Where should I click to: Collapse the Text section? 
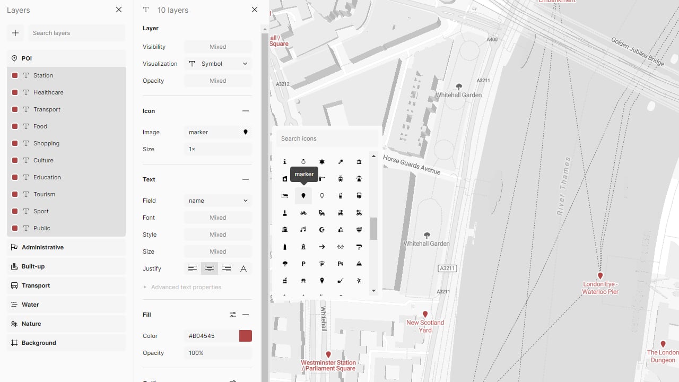pyautogui.click(x=246, y=179)
